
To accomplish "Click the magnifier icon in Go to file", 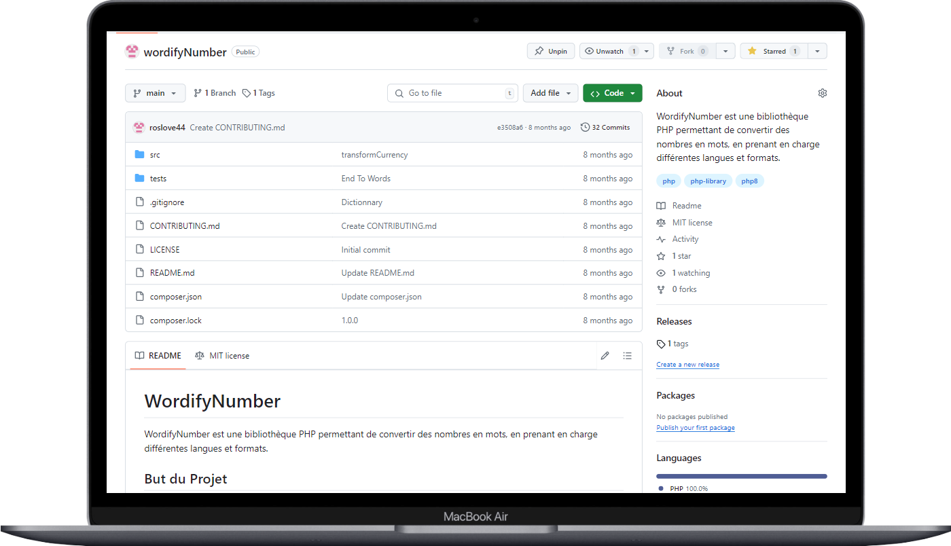I will [x=399, y=93].
